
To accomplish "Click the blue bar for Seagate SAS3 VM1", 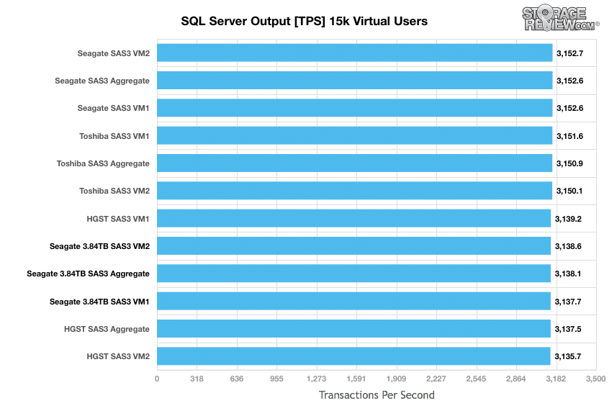I will 355,108.
